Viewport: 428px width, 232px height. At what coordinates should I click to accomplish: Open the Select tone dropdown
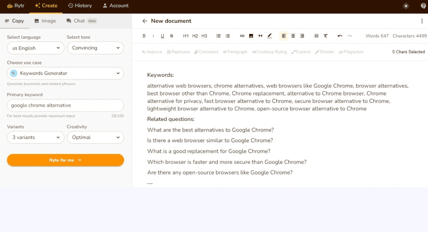click(95, 48)
